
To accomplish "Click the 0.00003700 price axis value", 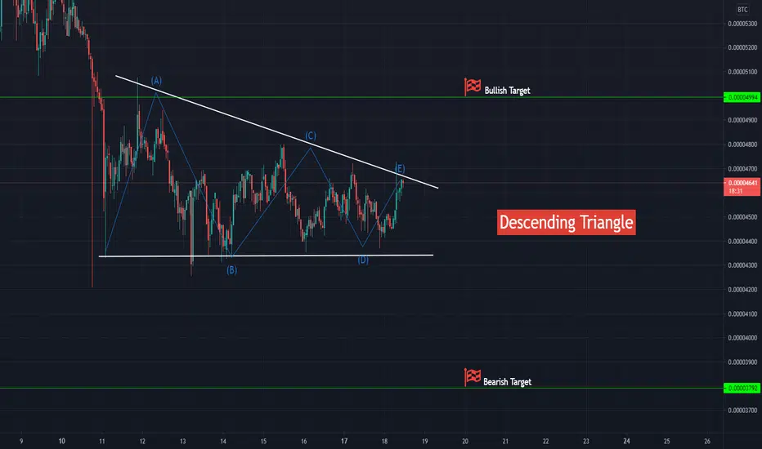I will tap(742, 410).
